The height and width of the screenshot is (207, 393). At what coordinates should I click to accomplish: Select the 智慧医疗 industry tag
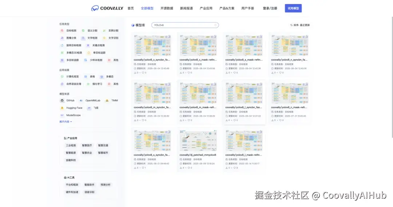click(x=87, y=145)
